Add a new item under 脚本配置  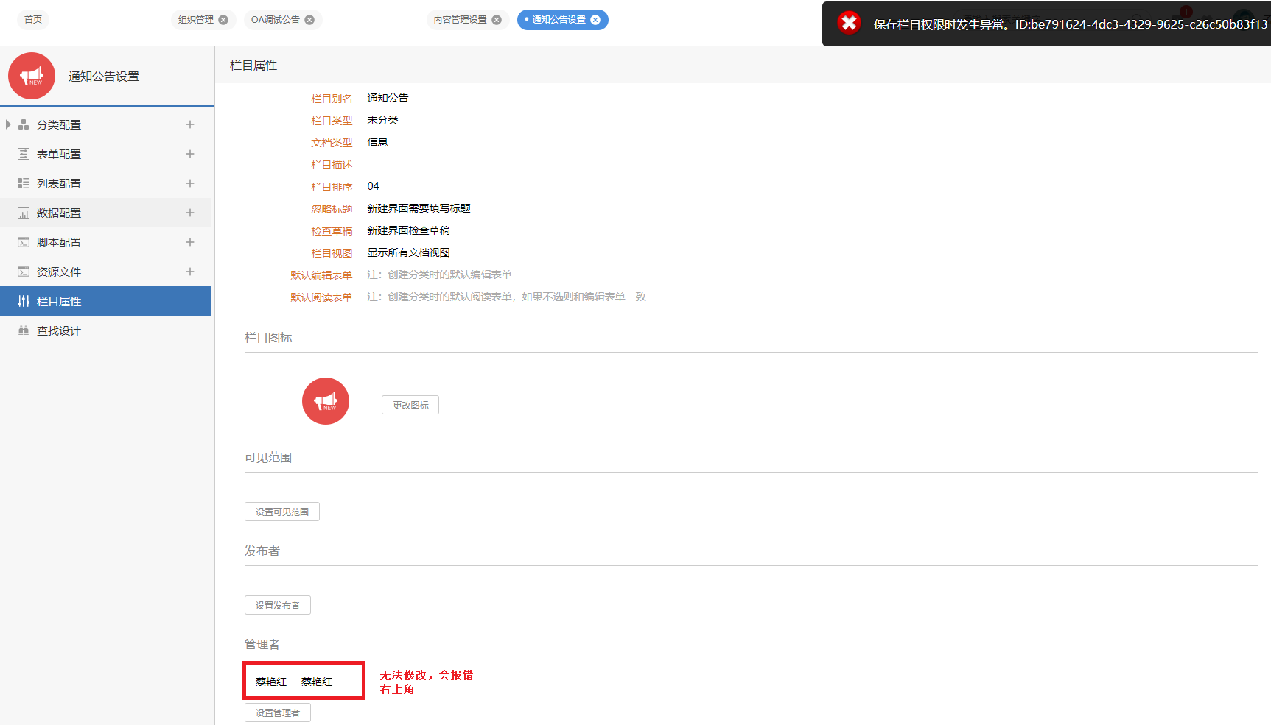click(190, 242)
